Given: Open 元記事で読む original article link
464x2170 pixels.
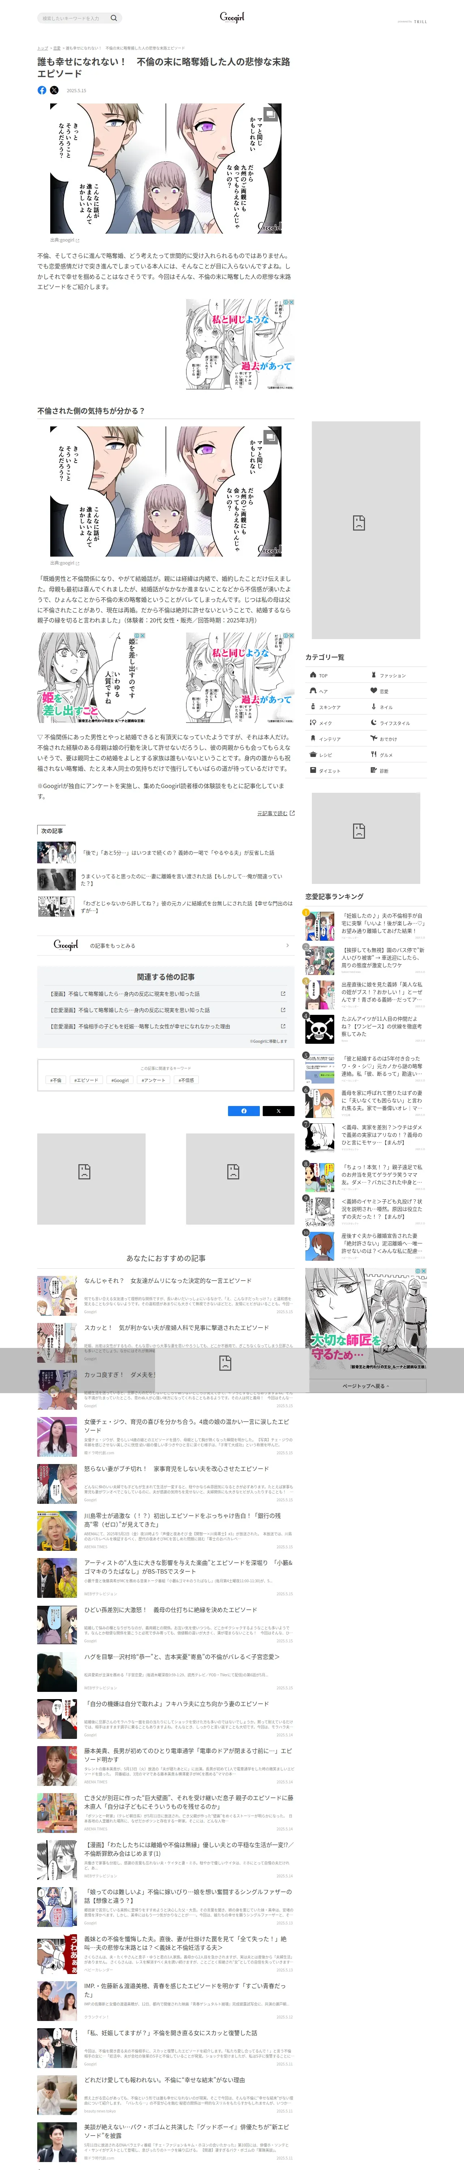Looking at the screenshot, I should (x=275, y=813).
